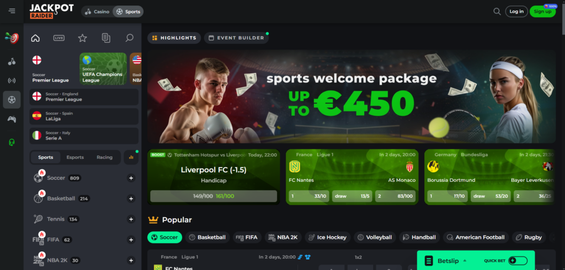Switch to the Esports tab
This screenshot has height=270, width=565.
point(75,158)
